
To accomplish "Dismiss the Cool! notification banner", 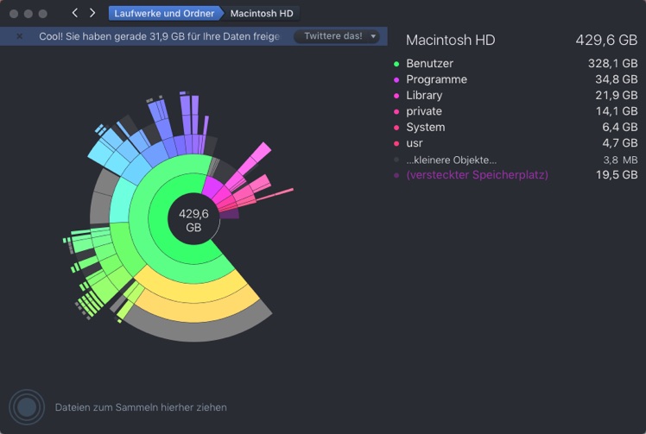I will coord(19,36).
